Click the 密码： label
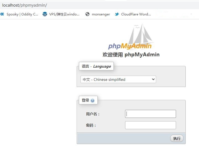Viewport: 199px width, 167px height. pyautogui.click(x=91, y=125)
